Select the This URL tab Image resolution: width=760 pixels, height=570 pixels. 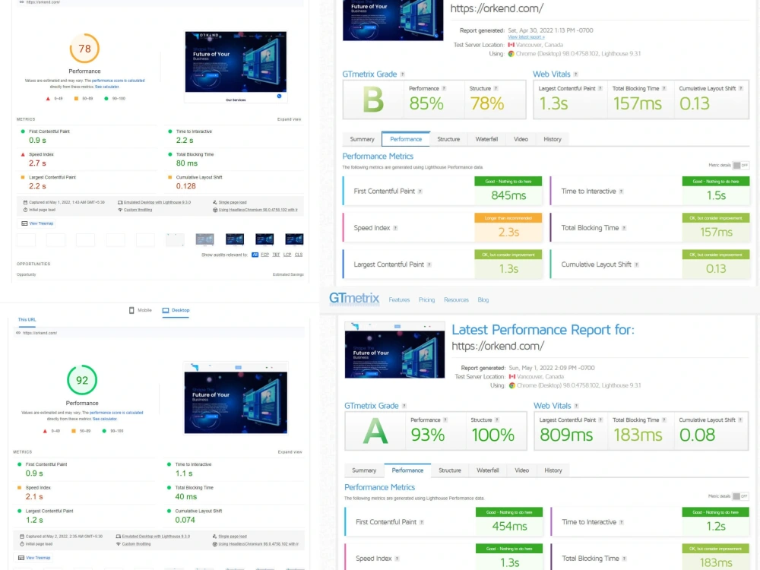27,319
